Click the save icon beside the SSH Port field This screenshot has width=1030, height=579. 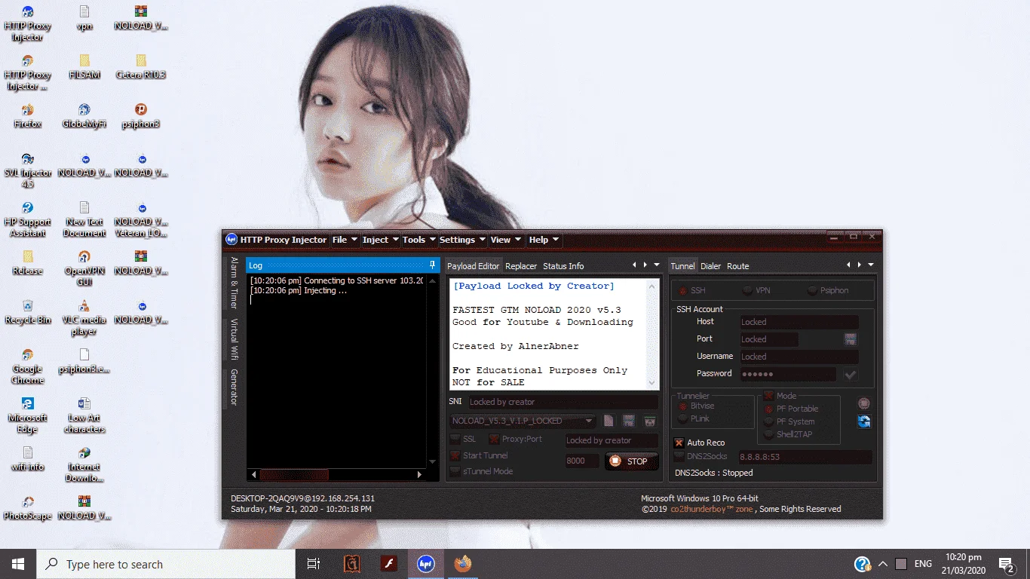click(851, 339)
